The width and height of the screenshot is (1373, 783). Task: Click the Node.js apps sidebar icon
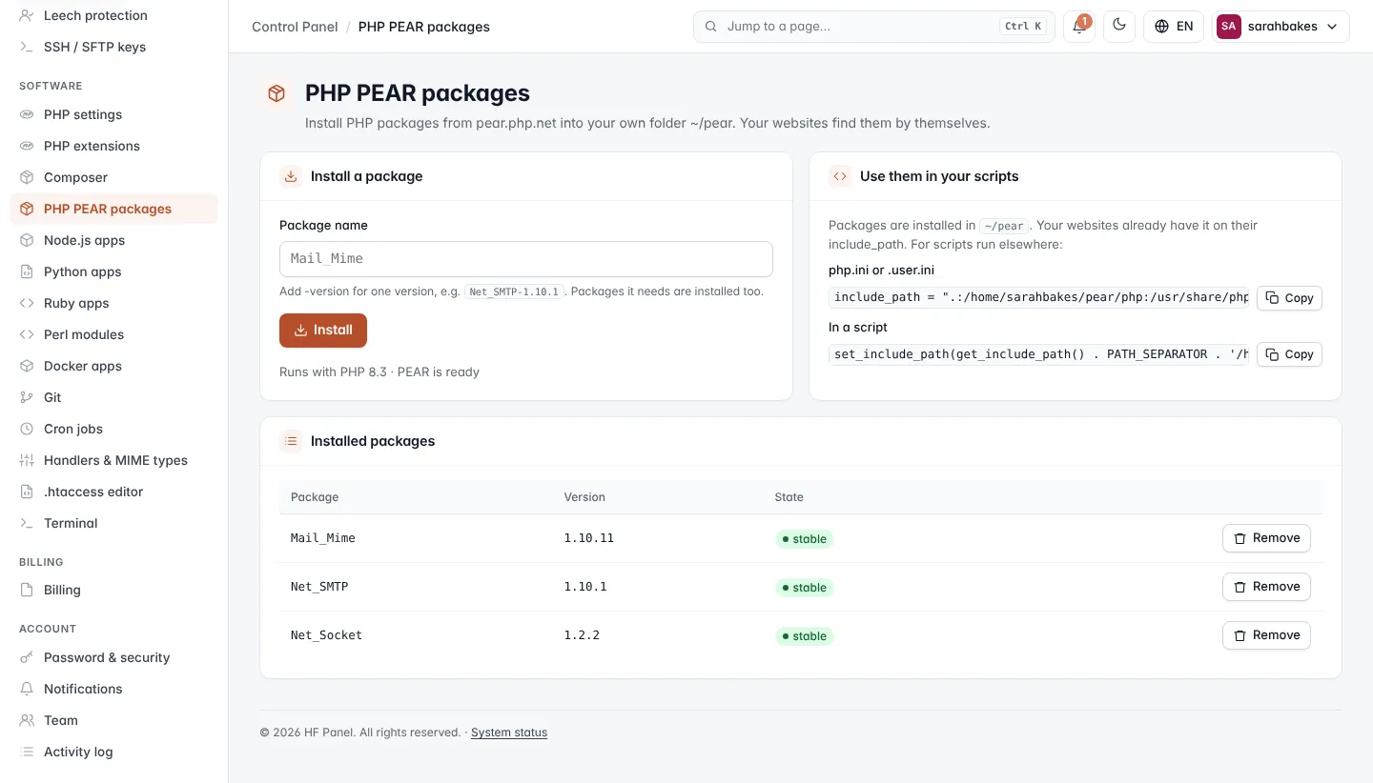(x=27, y=240)
